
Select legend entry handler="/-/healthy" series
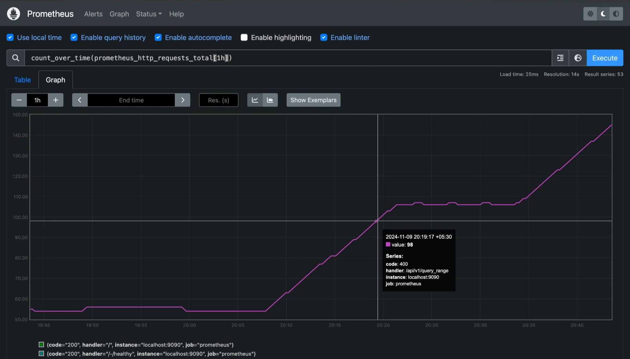pos(151,354)
